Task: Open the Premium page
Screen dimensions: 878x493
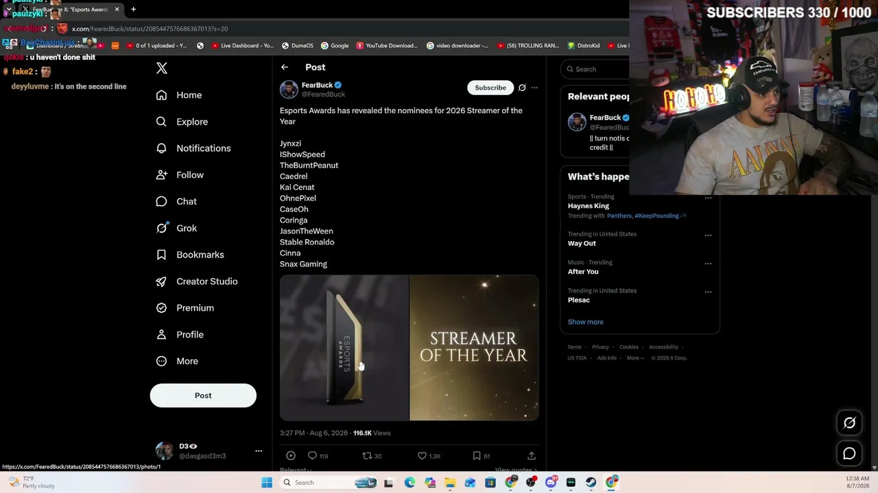Action: point(185,308)
